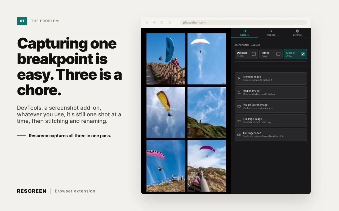The height and width of the screenshot is (211, 339).
Task: Click THE PROBLEM heading label
Action: [x=45, y=21]
